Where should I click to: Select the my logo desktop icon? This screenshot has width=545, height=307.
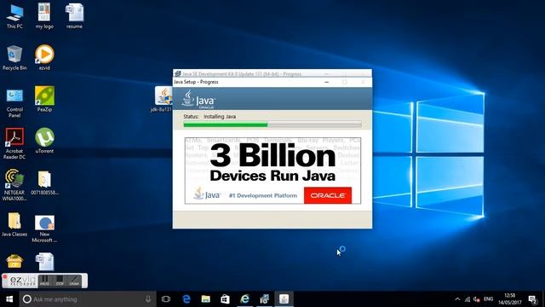click(44, 16)
